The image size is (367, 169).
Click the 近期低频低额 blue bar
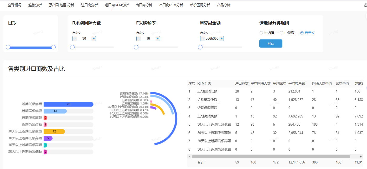(x=68, y=104)
